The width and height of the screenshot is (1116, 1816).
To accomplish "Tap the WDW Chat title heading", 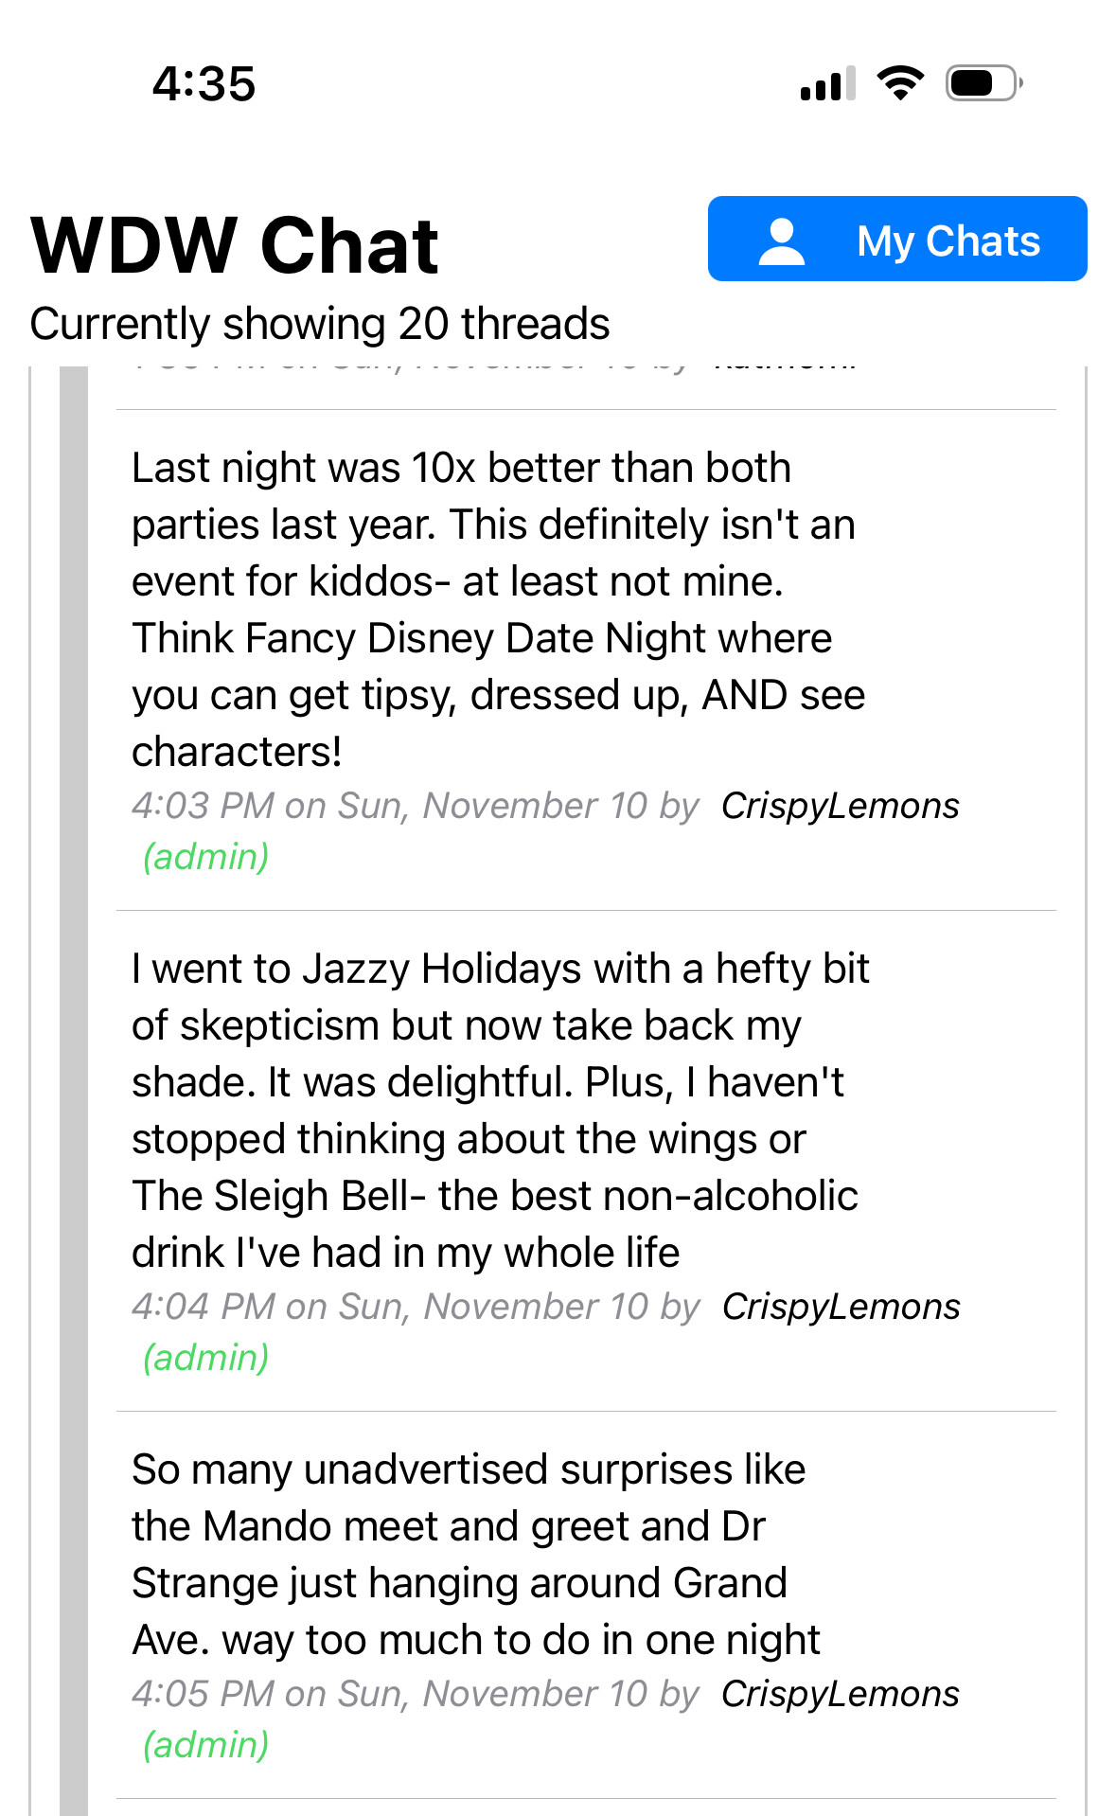I will click(x=235, y=245).
